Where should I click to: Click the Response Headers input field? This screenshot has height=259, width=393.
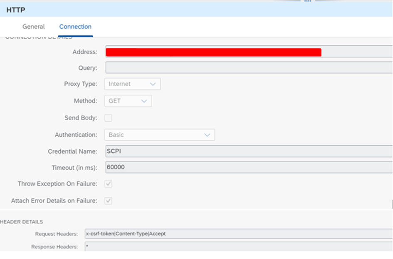click(x=239, y=247)
